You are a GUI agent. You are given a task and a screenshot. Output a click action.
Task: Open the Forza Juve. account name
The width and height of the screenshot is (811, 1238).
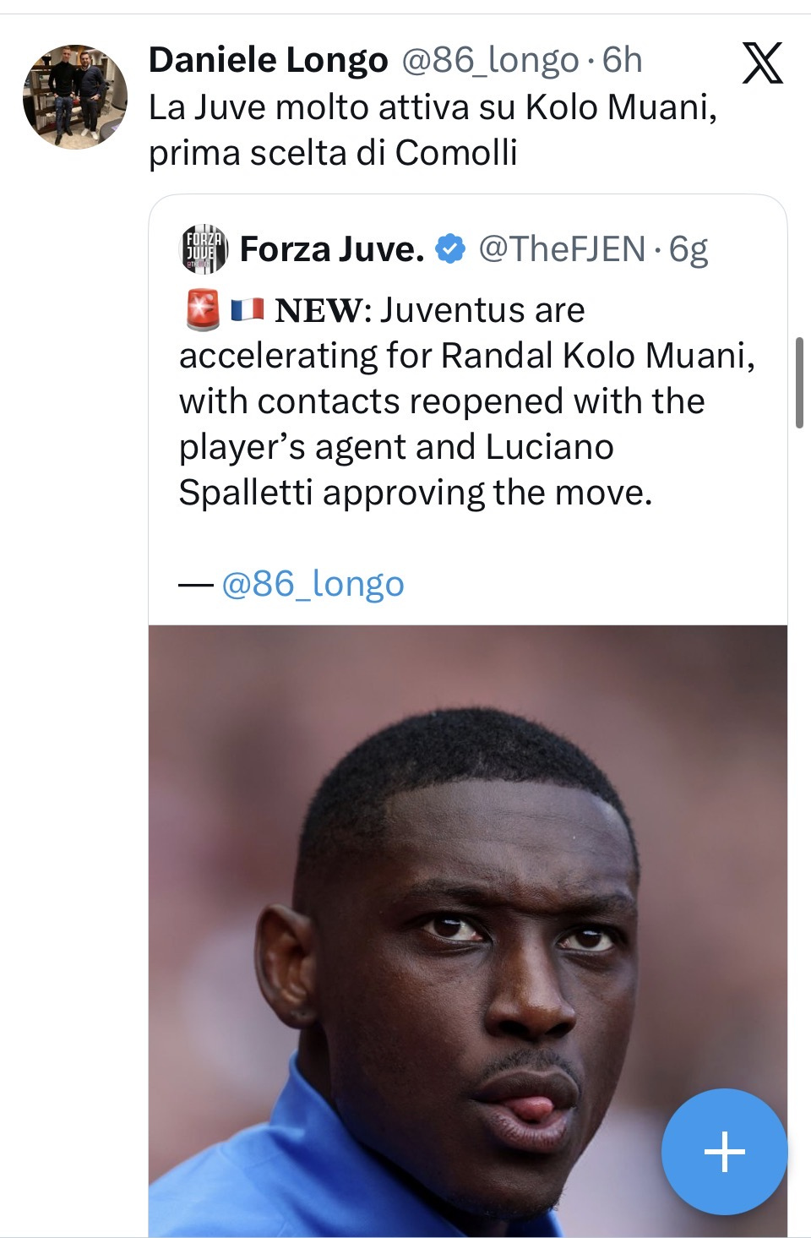tap(331, 249)
